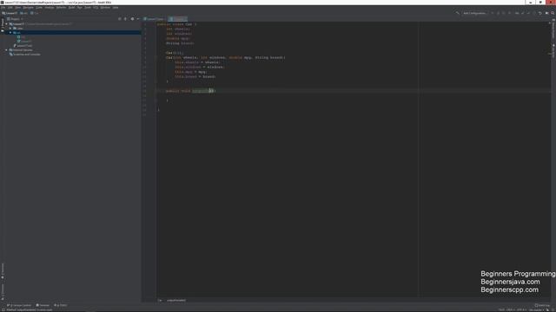This screenshot has height=312, width=556.
Task: Open the Project view dropdown
Action: pos(15,19)
